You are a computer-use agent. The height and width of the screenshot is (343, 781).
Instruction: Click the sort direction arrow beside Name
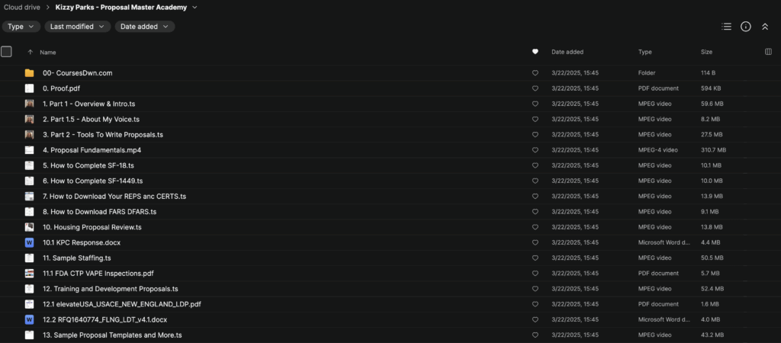pyautogui.click(x=30, y=52)
